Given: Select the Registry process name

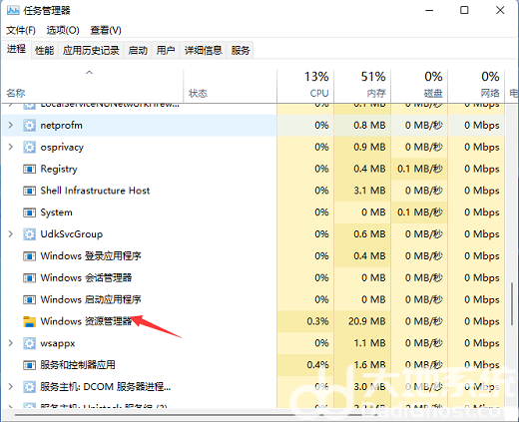Looking at the screenshot, I should (x=59, y=169).
